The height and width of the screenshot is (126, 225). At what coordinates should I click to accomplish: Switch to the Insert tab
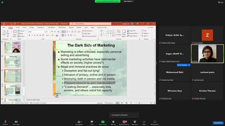pyautogui.click(x=18, y=27)
